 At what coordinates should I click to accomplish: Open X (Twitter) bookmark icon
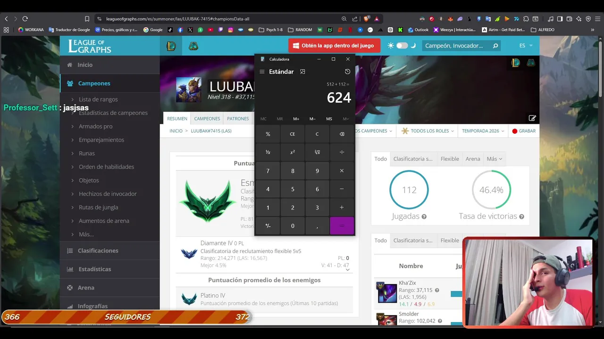point(190,30)
